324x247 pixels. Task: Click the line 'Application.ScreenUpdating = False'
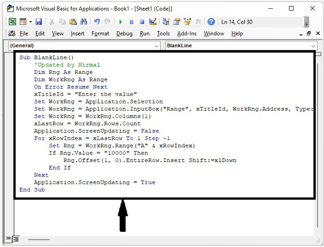click(x=96, y=131)
